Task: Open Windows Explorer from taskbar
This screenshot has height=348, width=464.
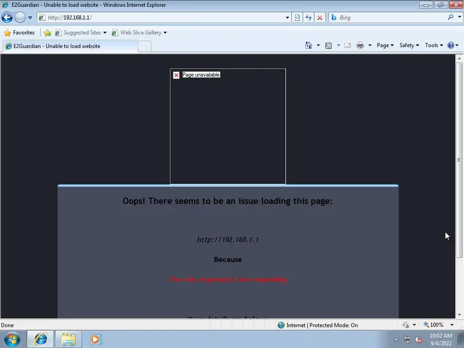Action: coord(68,339)
